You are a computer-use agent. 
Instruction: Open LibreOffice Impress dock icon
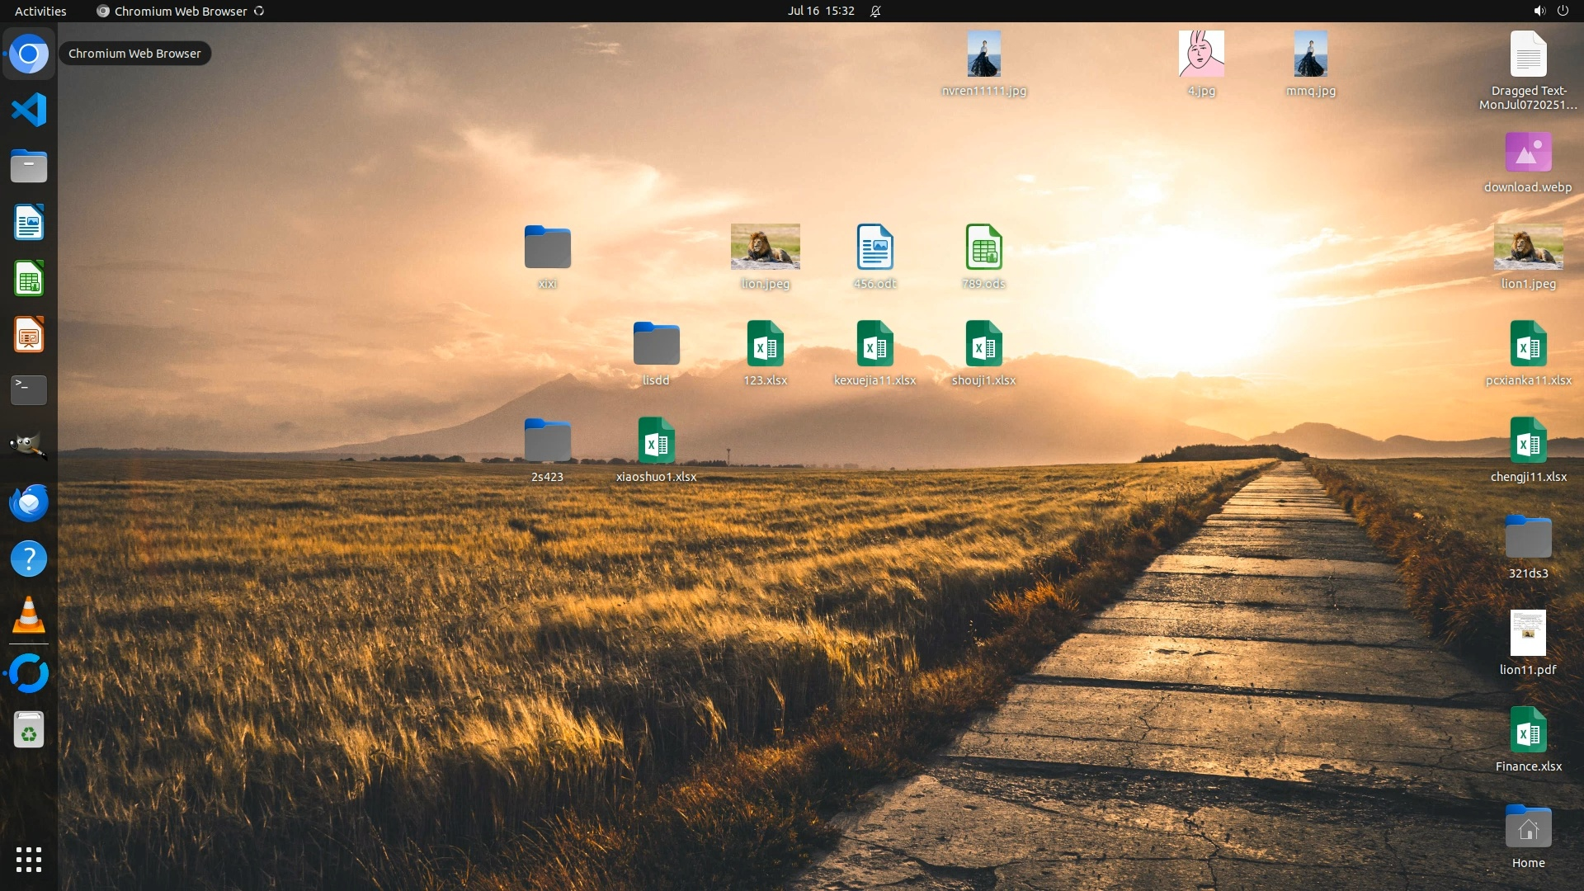29,335
